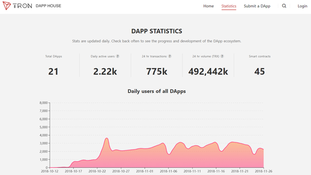Click the 2018-11-26 x-axis date
Viewport: 311px width, 175px height.
[x=264, y=171]
